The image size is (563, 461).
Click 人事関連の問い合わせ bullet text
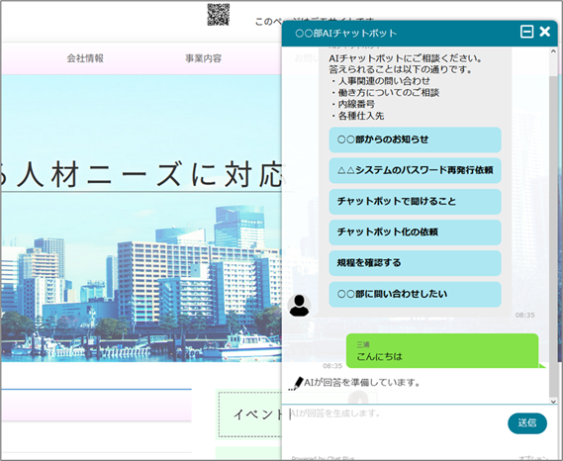[384, 81]
